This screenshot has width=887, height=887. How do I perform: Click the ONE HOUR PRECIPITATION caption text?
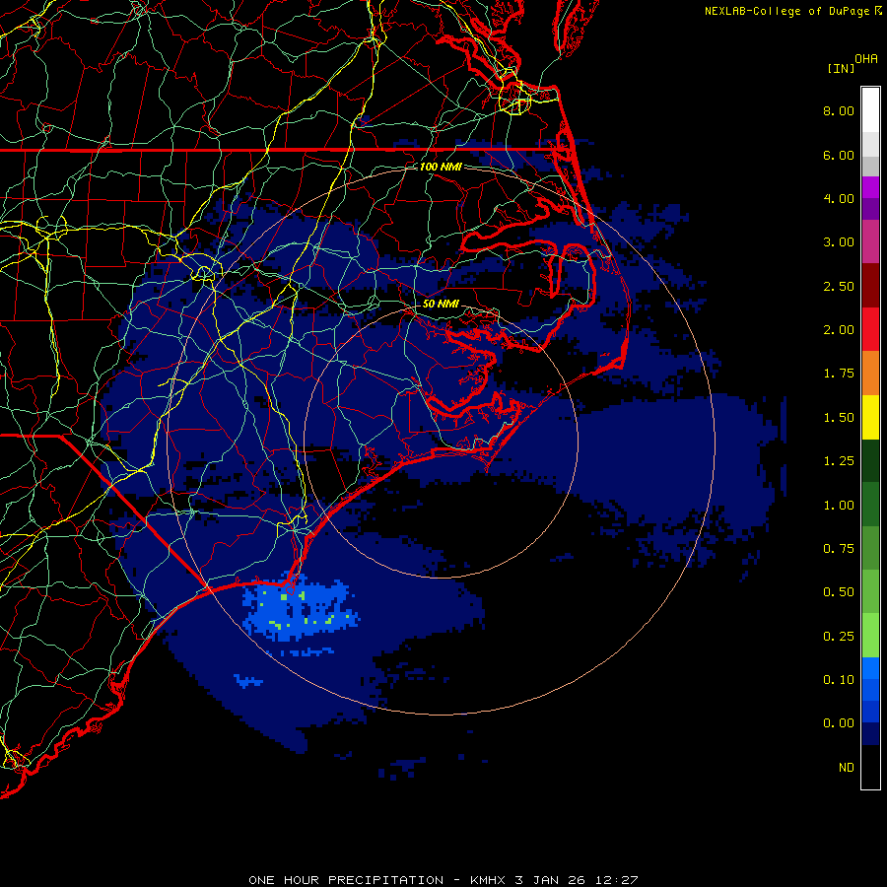coord(346,880)
